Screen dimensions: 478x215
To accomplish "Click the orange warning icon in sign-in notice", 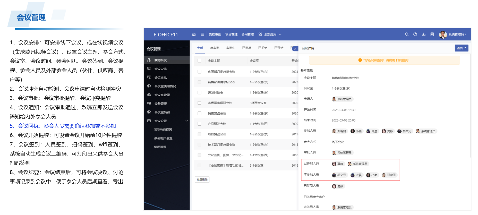I will [x=360, y=60].
